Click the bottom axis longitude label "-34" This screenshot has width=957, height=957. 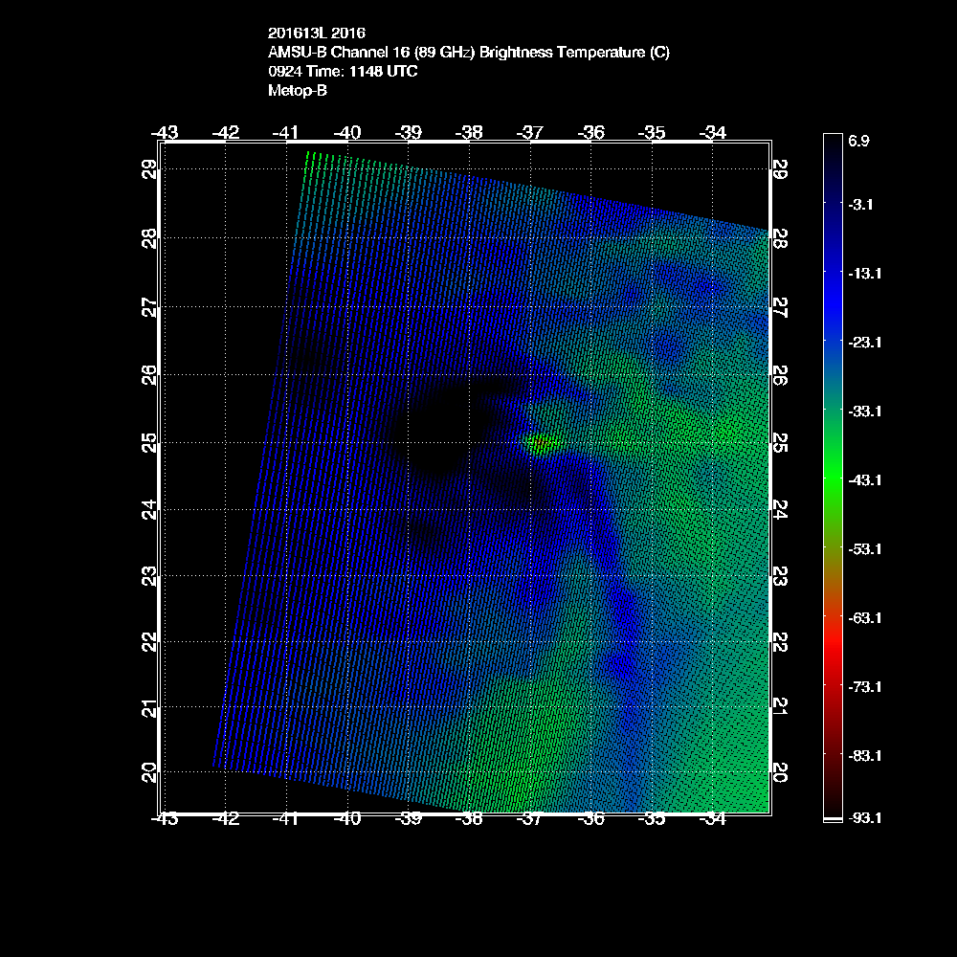pos(712,819)
